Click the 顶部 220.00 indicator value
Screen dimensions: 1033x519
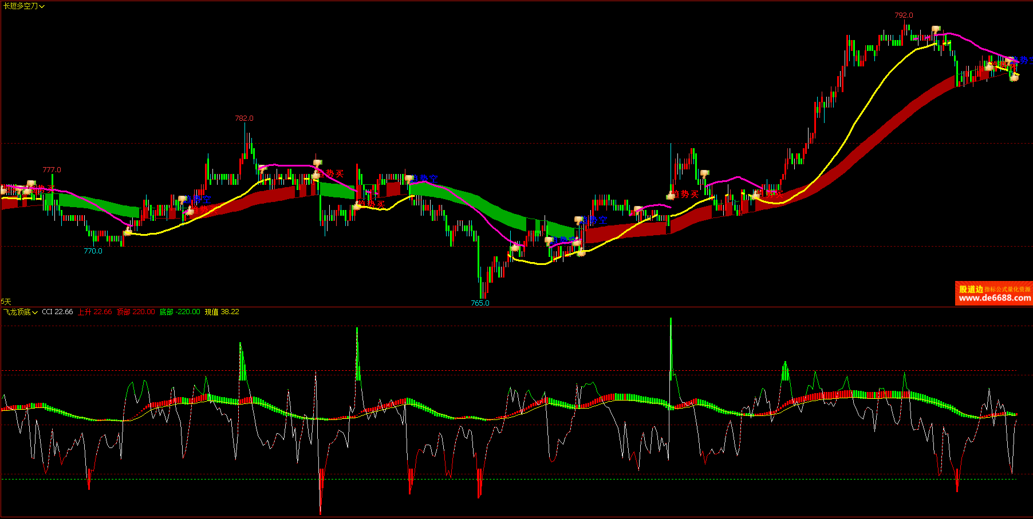(x=136, y=312)
